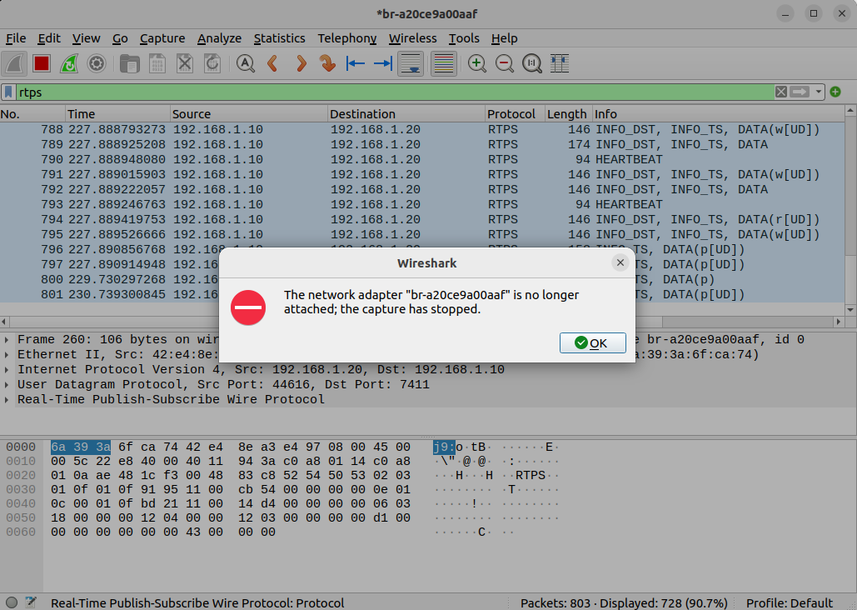Click the display filter input field
This screenshot has height=610, width=857.
coord(395,92)
